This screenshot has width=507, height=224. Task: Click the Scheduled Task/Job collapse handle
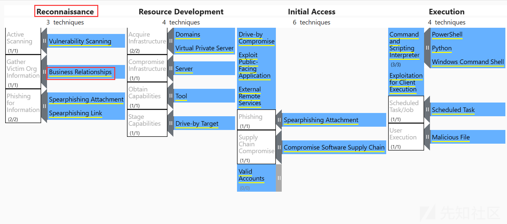(427, 110)
